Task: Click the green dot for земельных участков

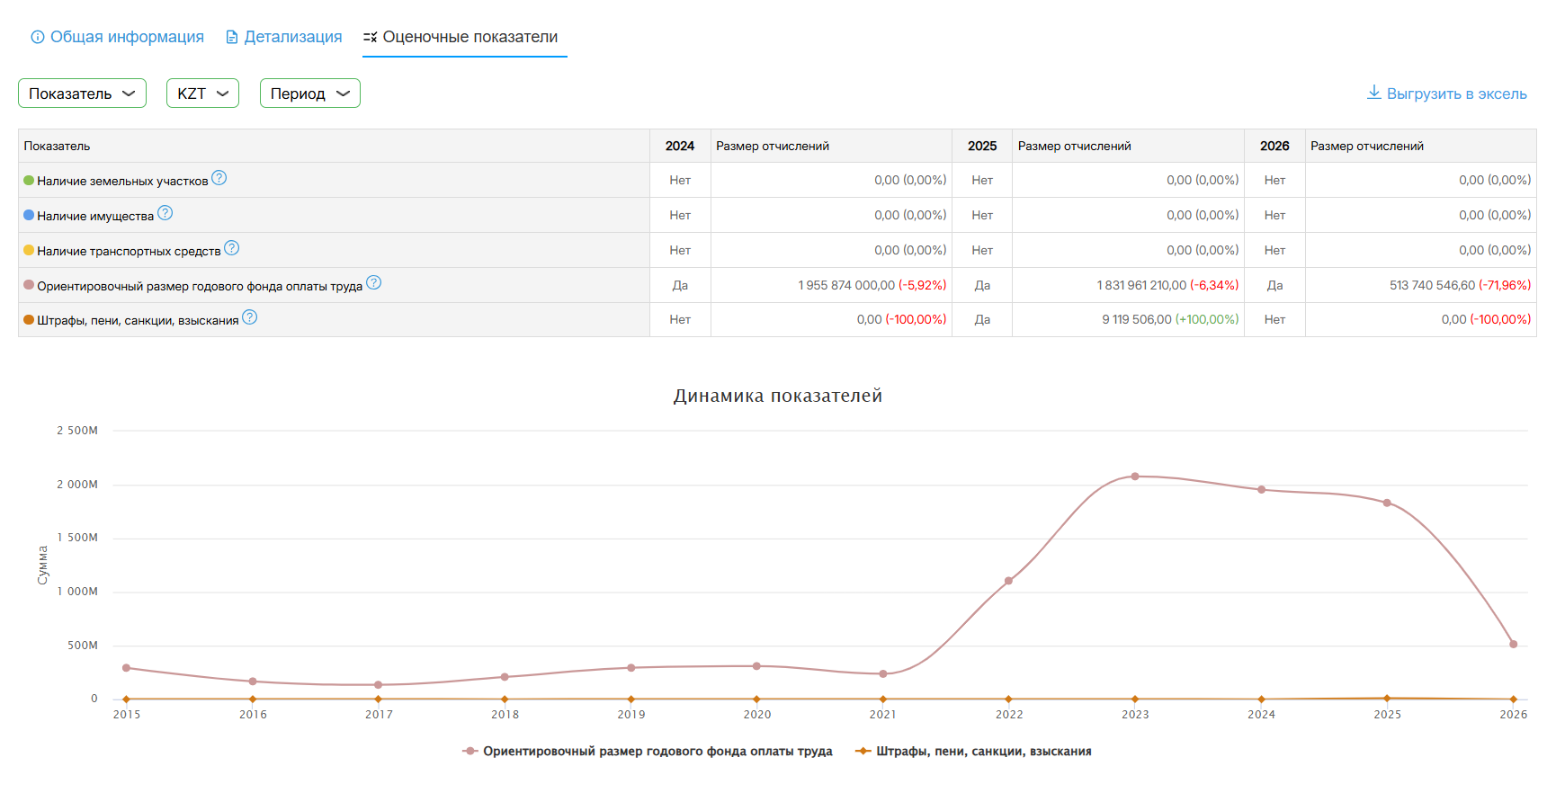Action: [x=29, y=181]
